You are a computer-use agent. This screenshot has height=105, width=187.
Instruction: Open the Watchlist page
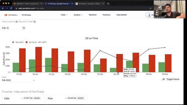(93, 15)
